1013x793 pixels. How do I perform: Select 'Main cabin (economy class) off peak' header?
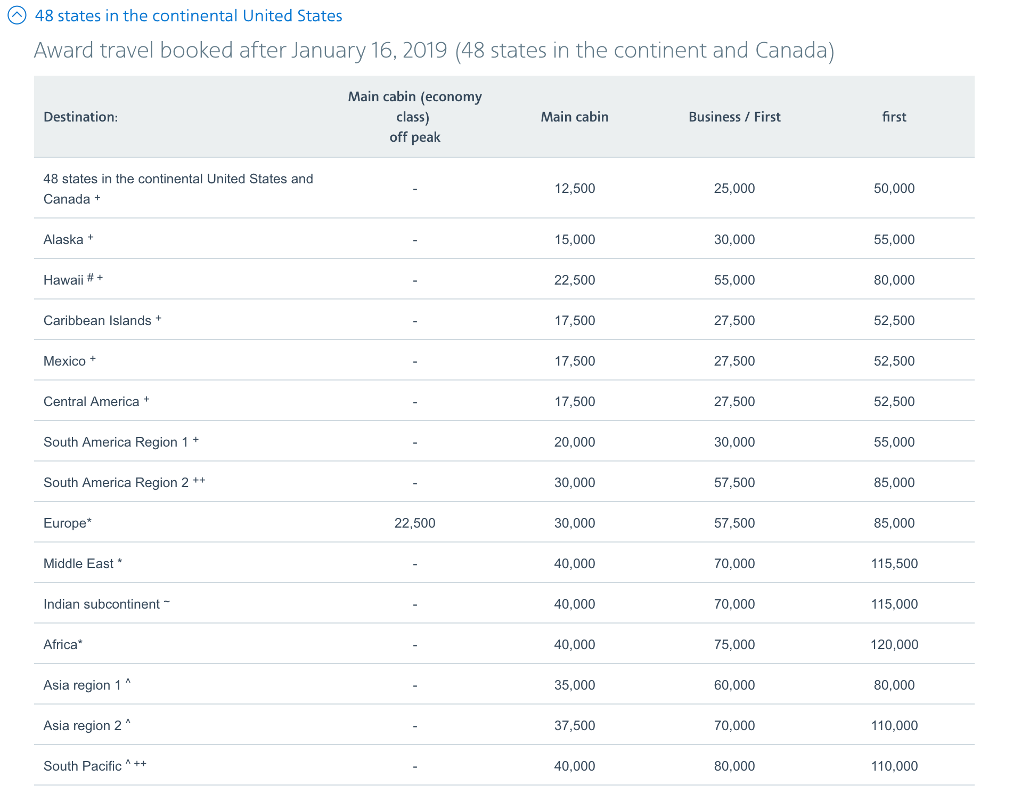click(415, 117)
